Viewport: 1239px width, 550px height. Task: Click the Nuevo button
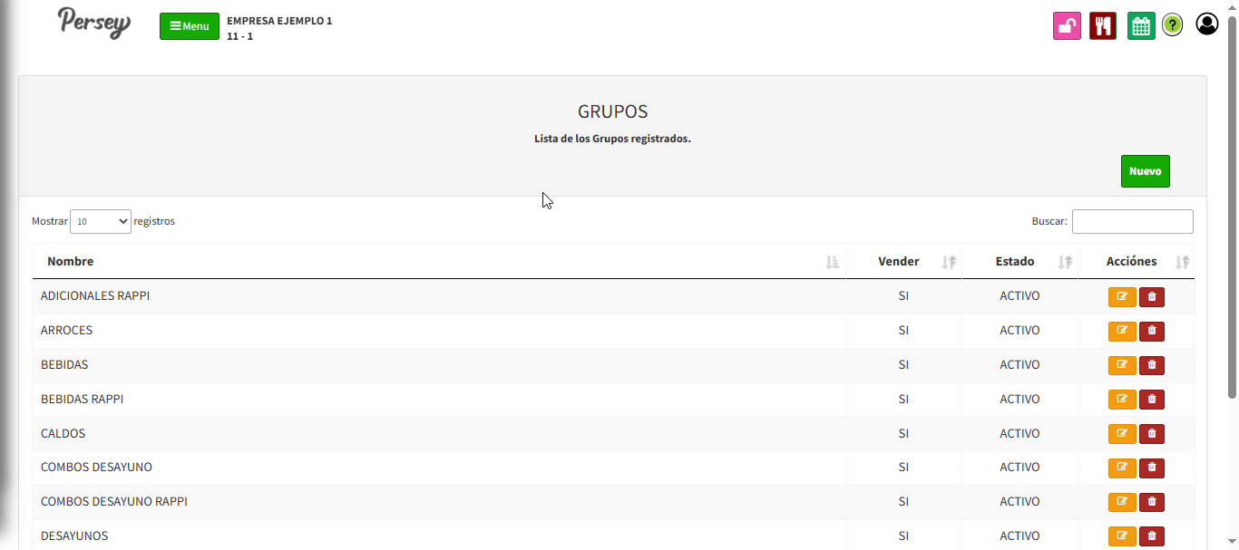1145,171
